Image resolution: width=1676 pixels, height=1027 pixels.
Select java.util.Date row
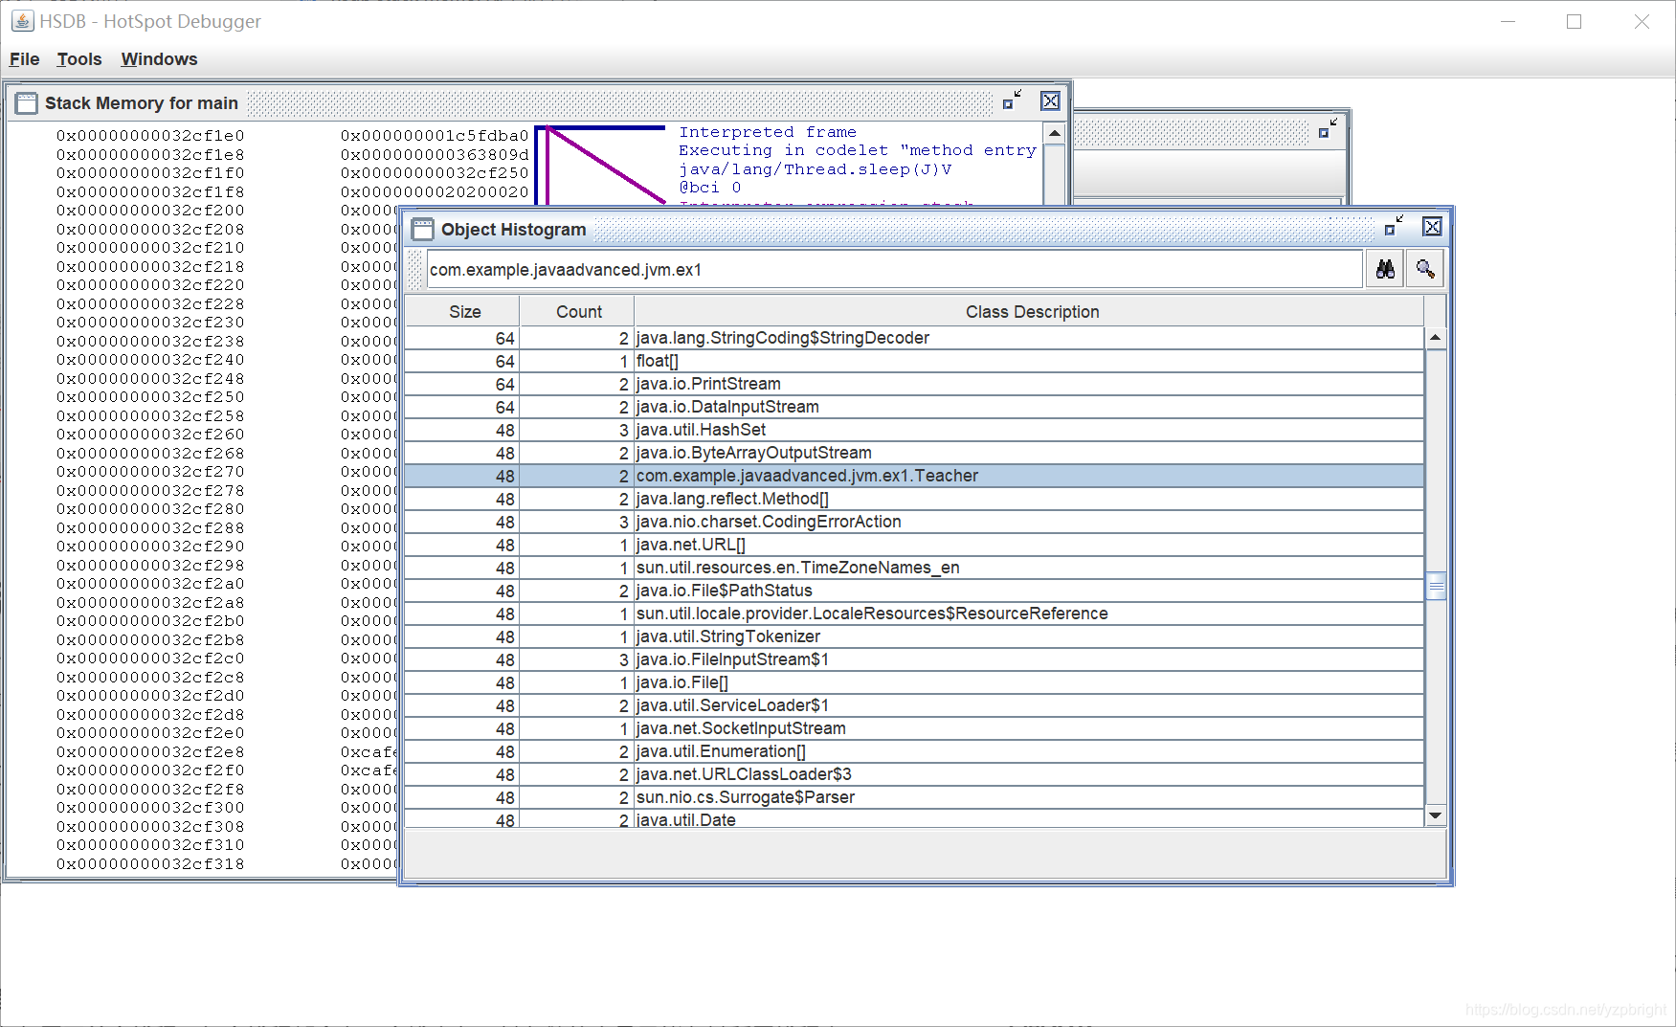point(914,819)
